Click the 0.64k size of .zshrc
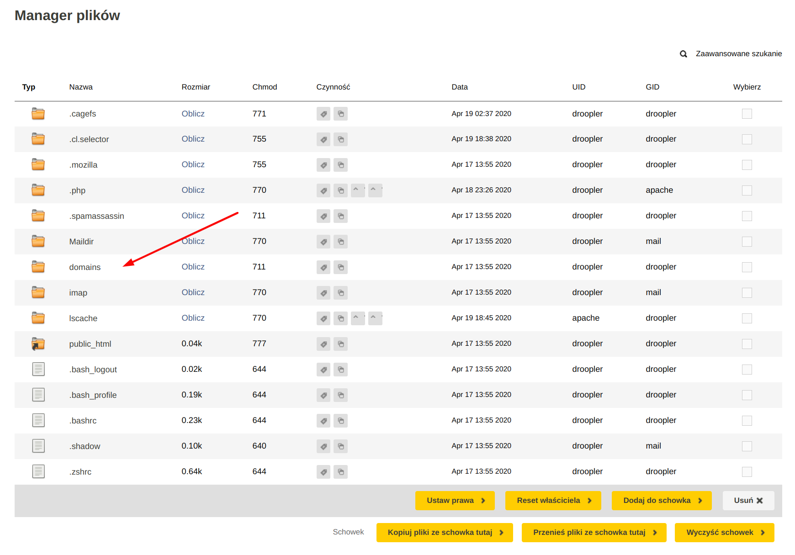This screenshot has height=555, width=795. point(192,471)
